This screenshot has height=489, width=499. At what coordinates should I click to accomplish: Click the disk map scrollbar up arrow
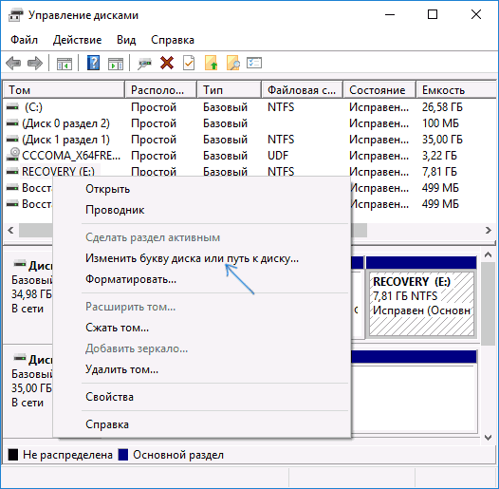(x=488, y=254)
